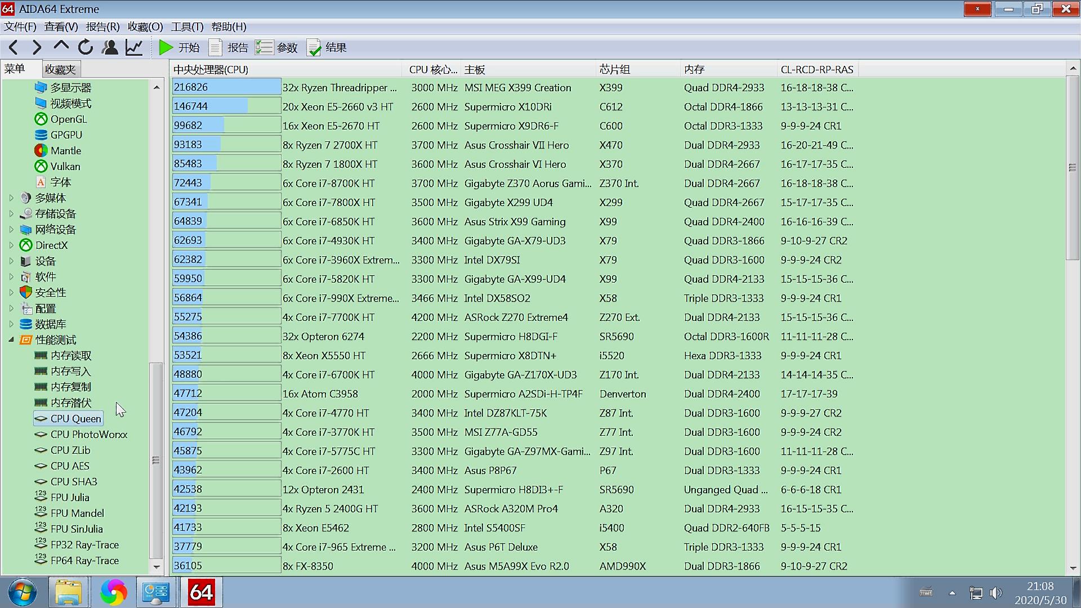Open the 工具(T) tools menu
Screen dimensions: 1081x608
(x=187, y=27)
